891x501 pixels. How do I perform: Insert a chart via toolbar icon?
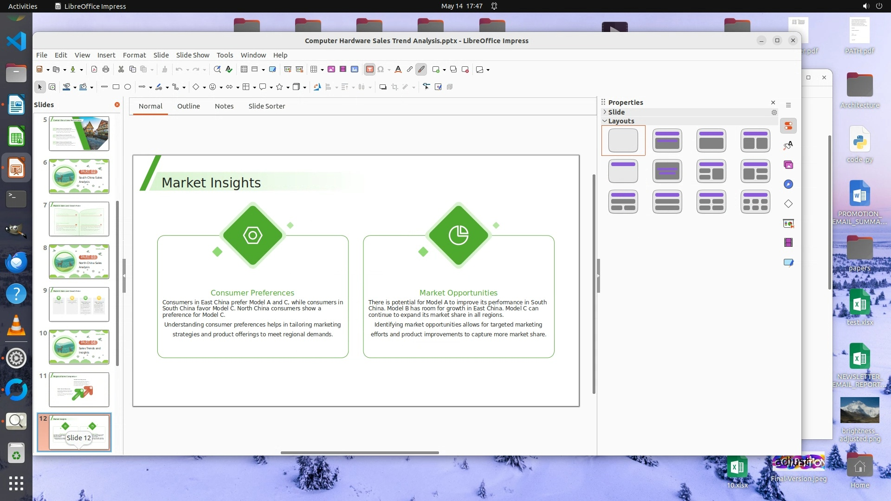pyautogui.click(x=355, y=70)
